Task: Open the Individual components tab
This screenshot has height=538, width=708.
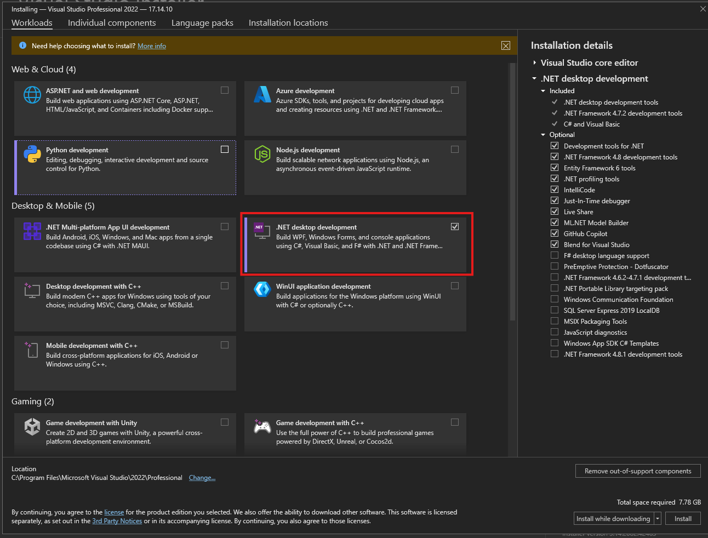Action: [x=112, y=22]
